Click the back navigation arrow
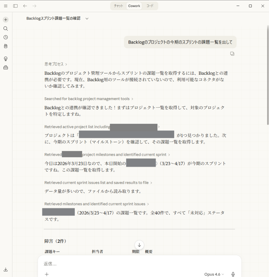The height and width of the screenshot is (277, 269). 25,6
